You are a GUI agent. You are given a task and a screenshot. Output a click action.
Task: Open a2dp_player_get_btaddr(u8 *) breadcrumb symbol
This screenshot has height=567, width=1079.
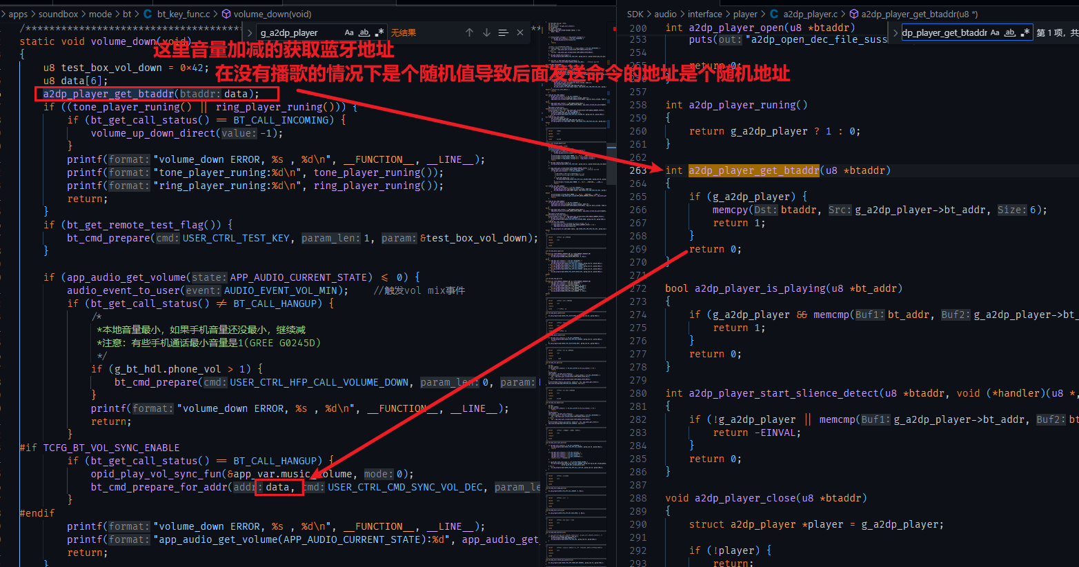pos(920,14)
